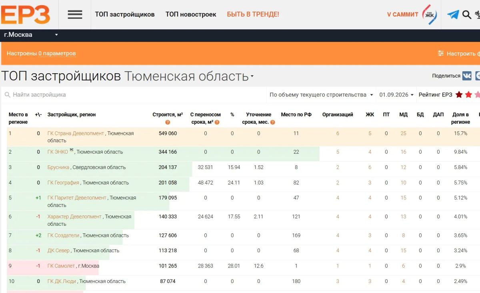Screen dimensions: 480x293
Task: Click the dark red rating star
Action: [x=459, y=95]
